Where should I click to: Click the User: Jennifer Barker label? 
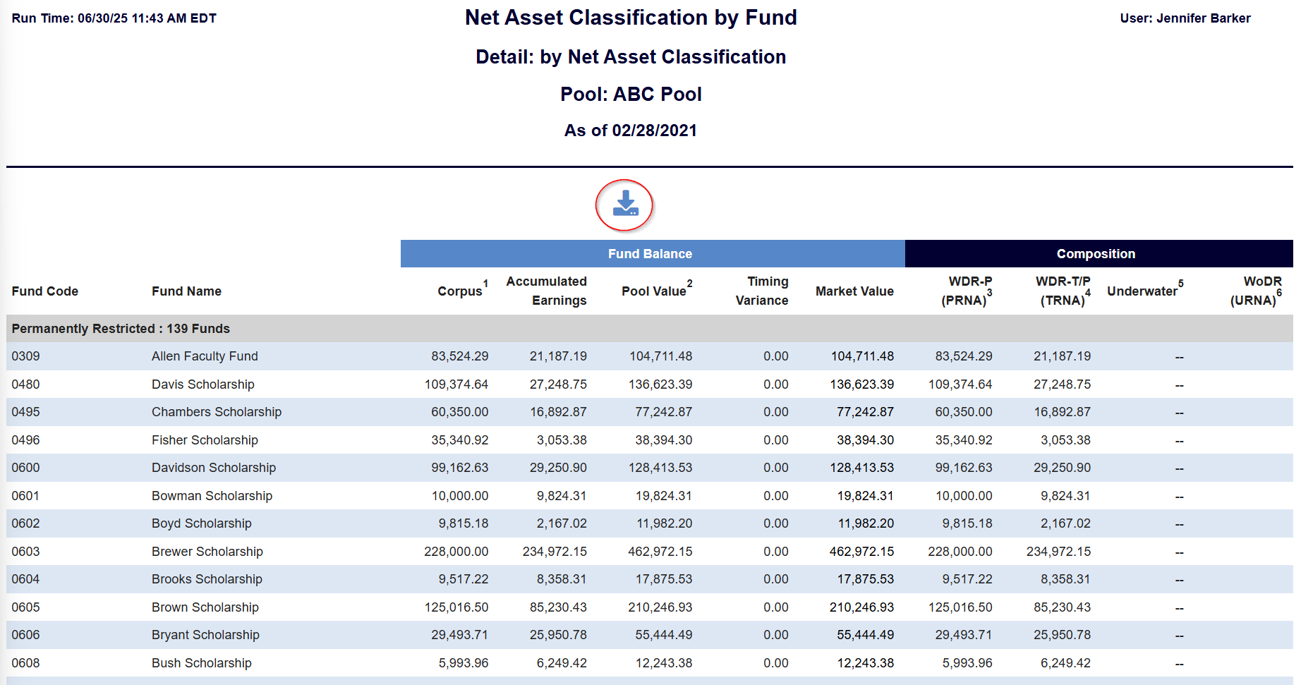click(x=1185, y=18)
